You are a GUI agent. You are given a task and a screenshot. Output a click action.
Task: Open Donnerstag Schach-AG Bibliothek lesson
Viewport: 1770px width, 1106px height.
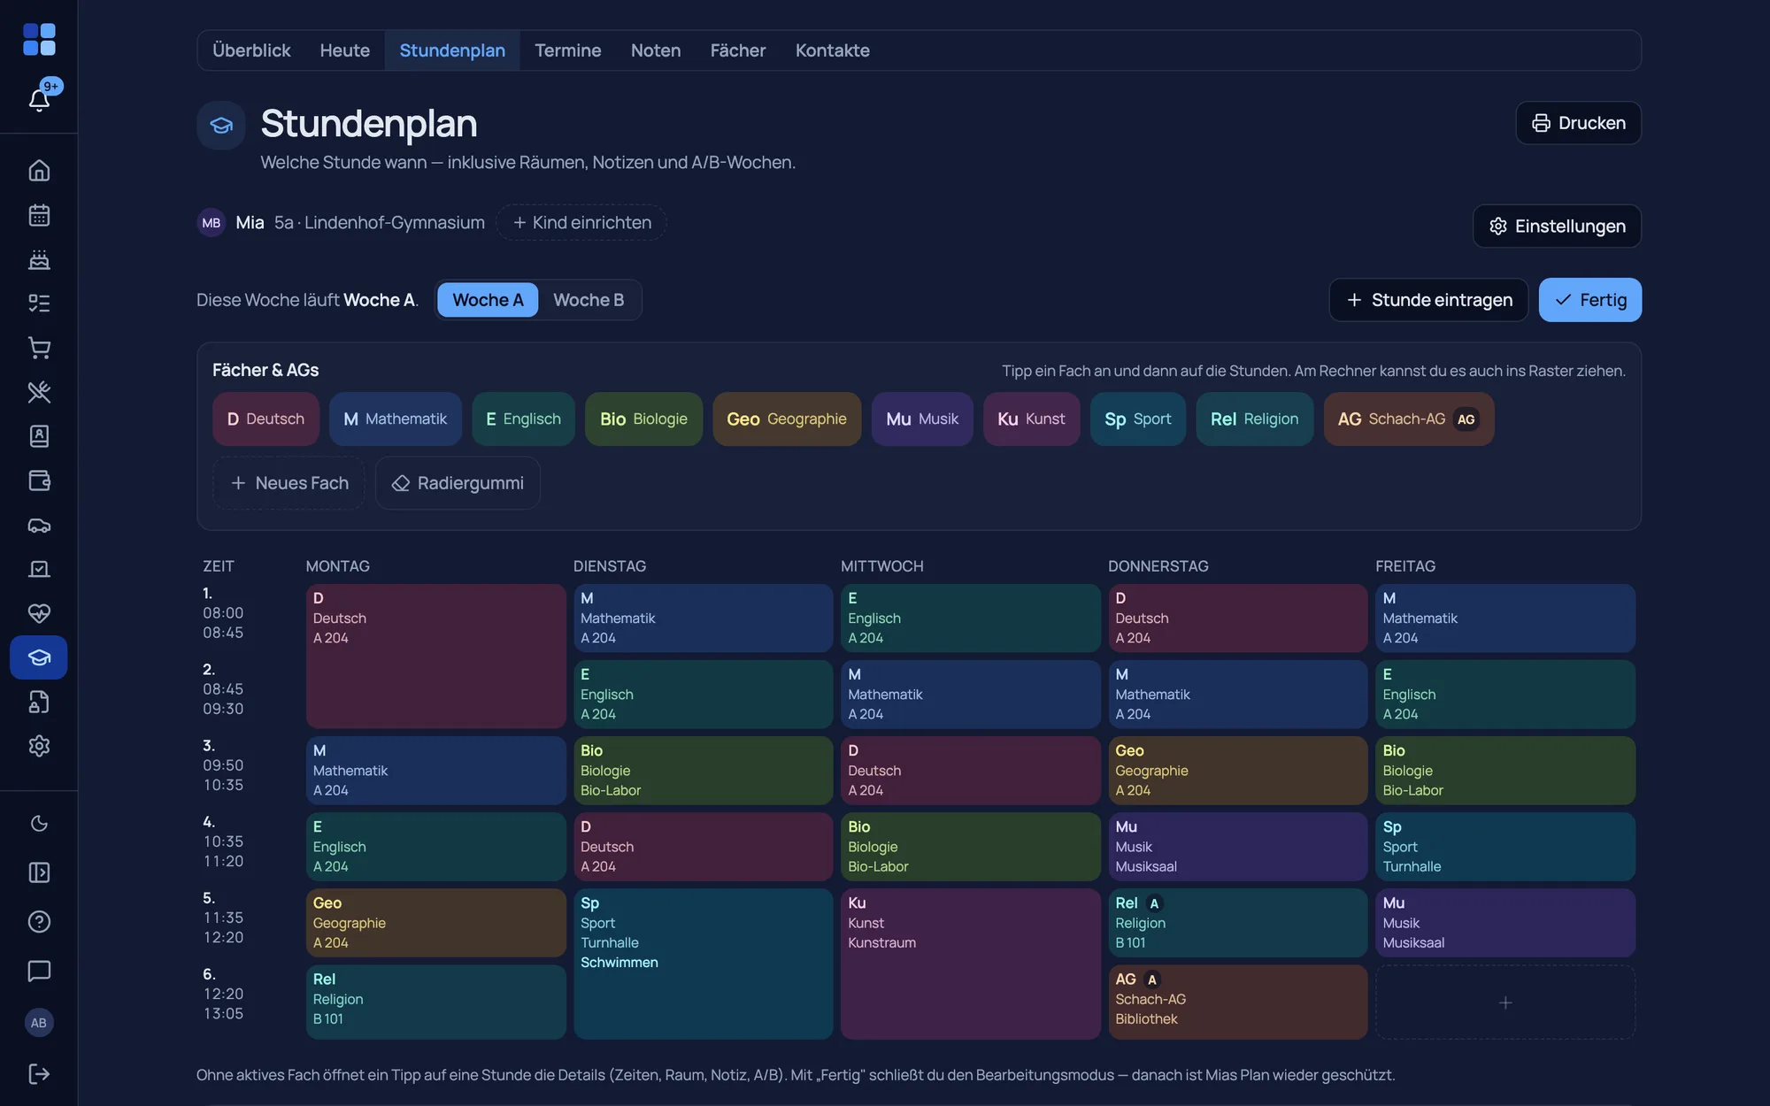pyautogui.click(x=1237, y=1002)
